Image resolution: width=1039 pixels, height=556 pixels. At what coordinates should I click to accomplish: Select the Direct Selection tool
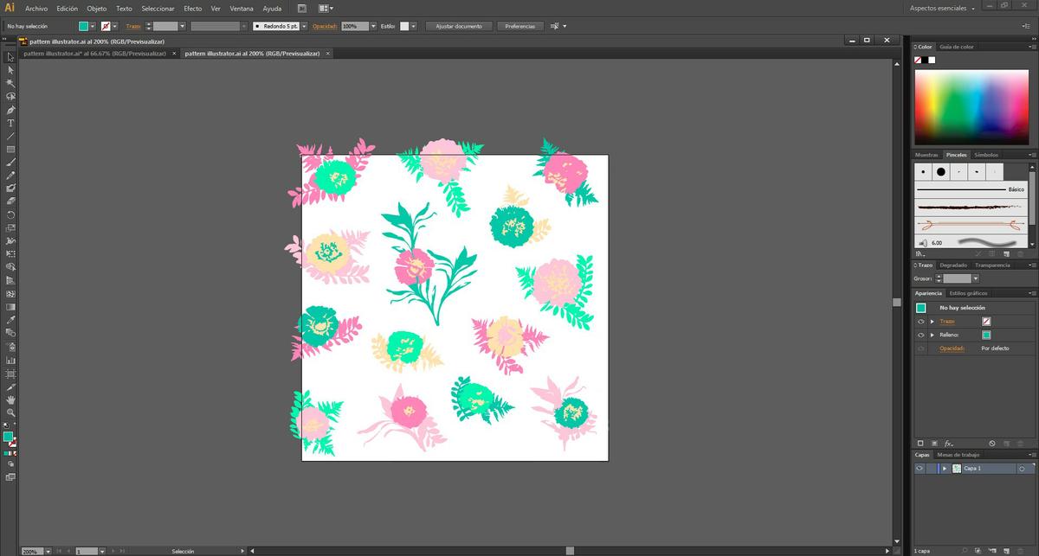click(10, 70)
